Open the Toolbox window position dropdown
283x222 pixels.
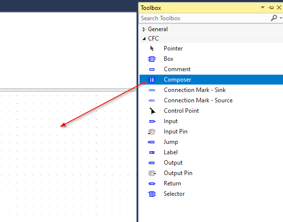pos(263,7)
